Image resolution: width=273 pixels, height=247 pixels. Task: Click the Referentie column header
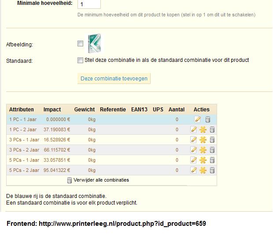pos(113,109)
